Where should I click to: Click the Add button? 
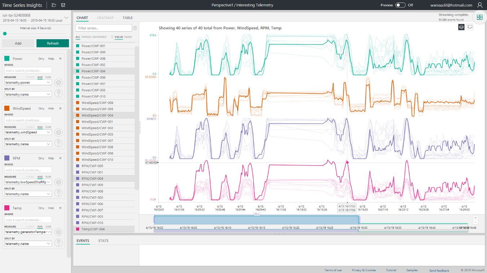pyautogui.click(x=18, y=43)
